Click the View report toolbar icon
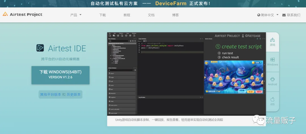306x134 pixels. [134, 36]
